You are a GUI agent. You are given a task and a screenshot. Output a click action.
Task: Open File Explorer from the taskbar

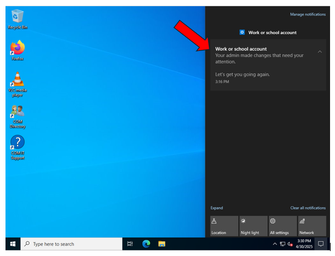click(161, 244)
